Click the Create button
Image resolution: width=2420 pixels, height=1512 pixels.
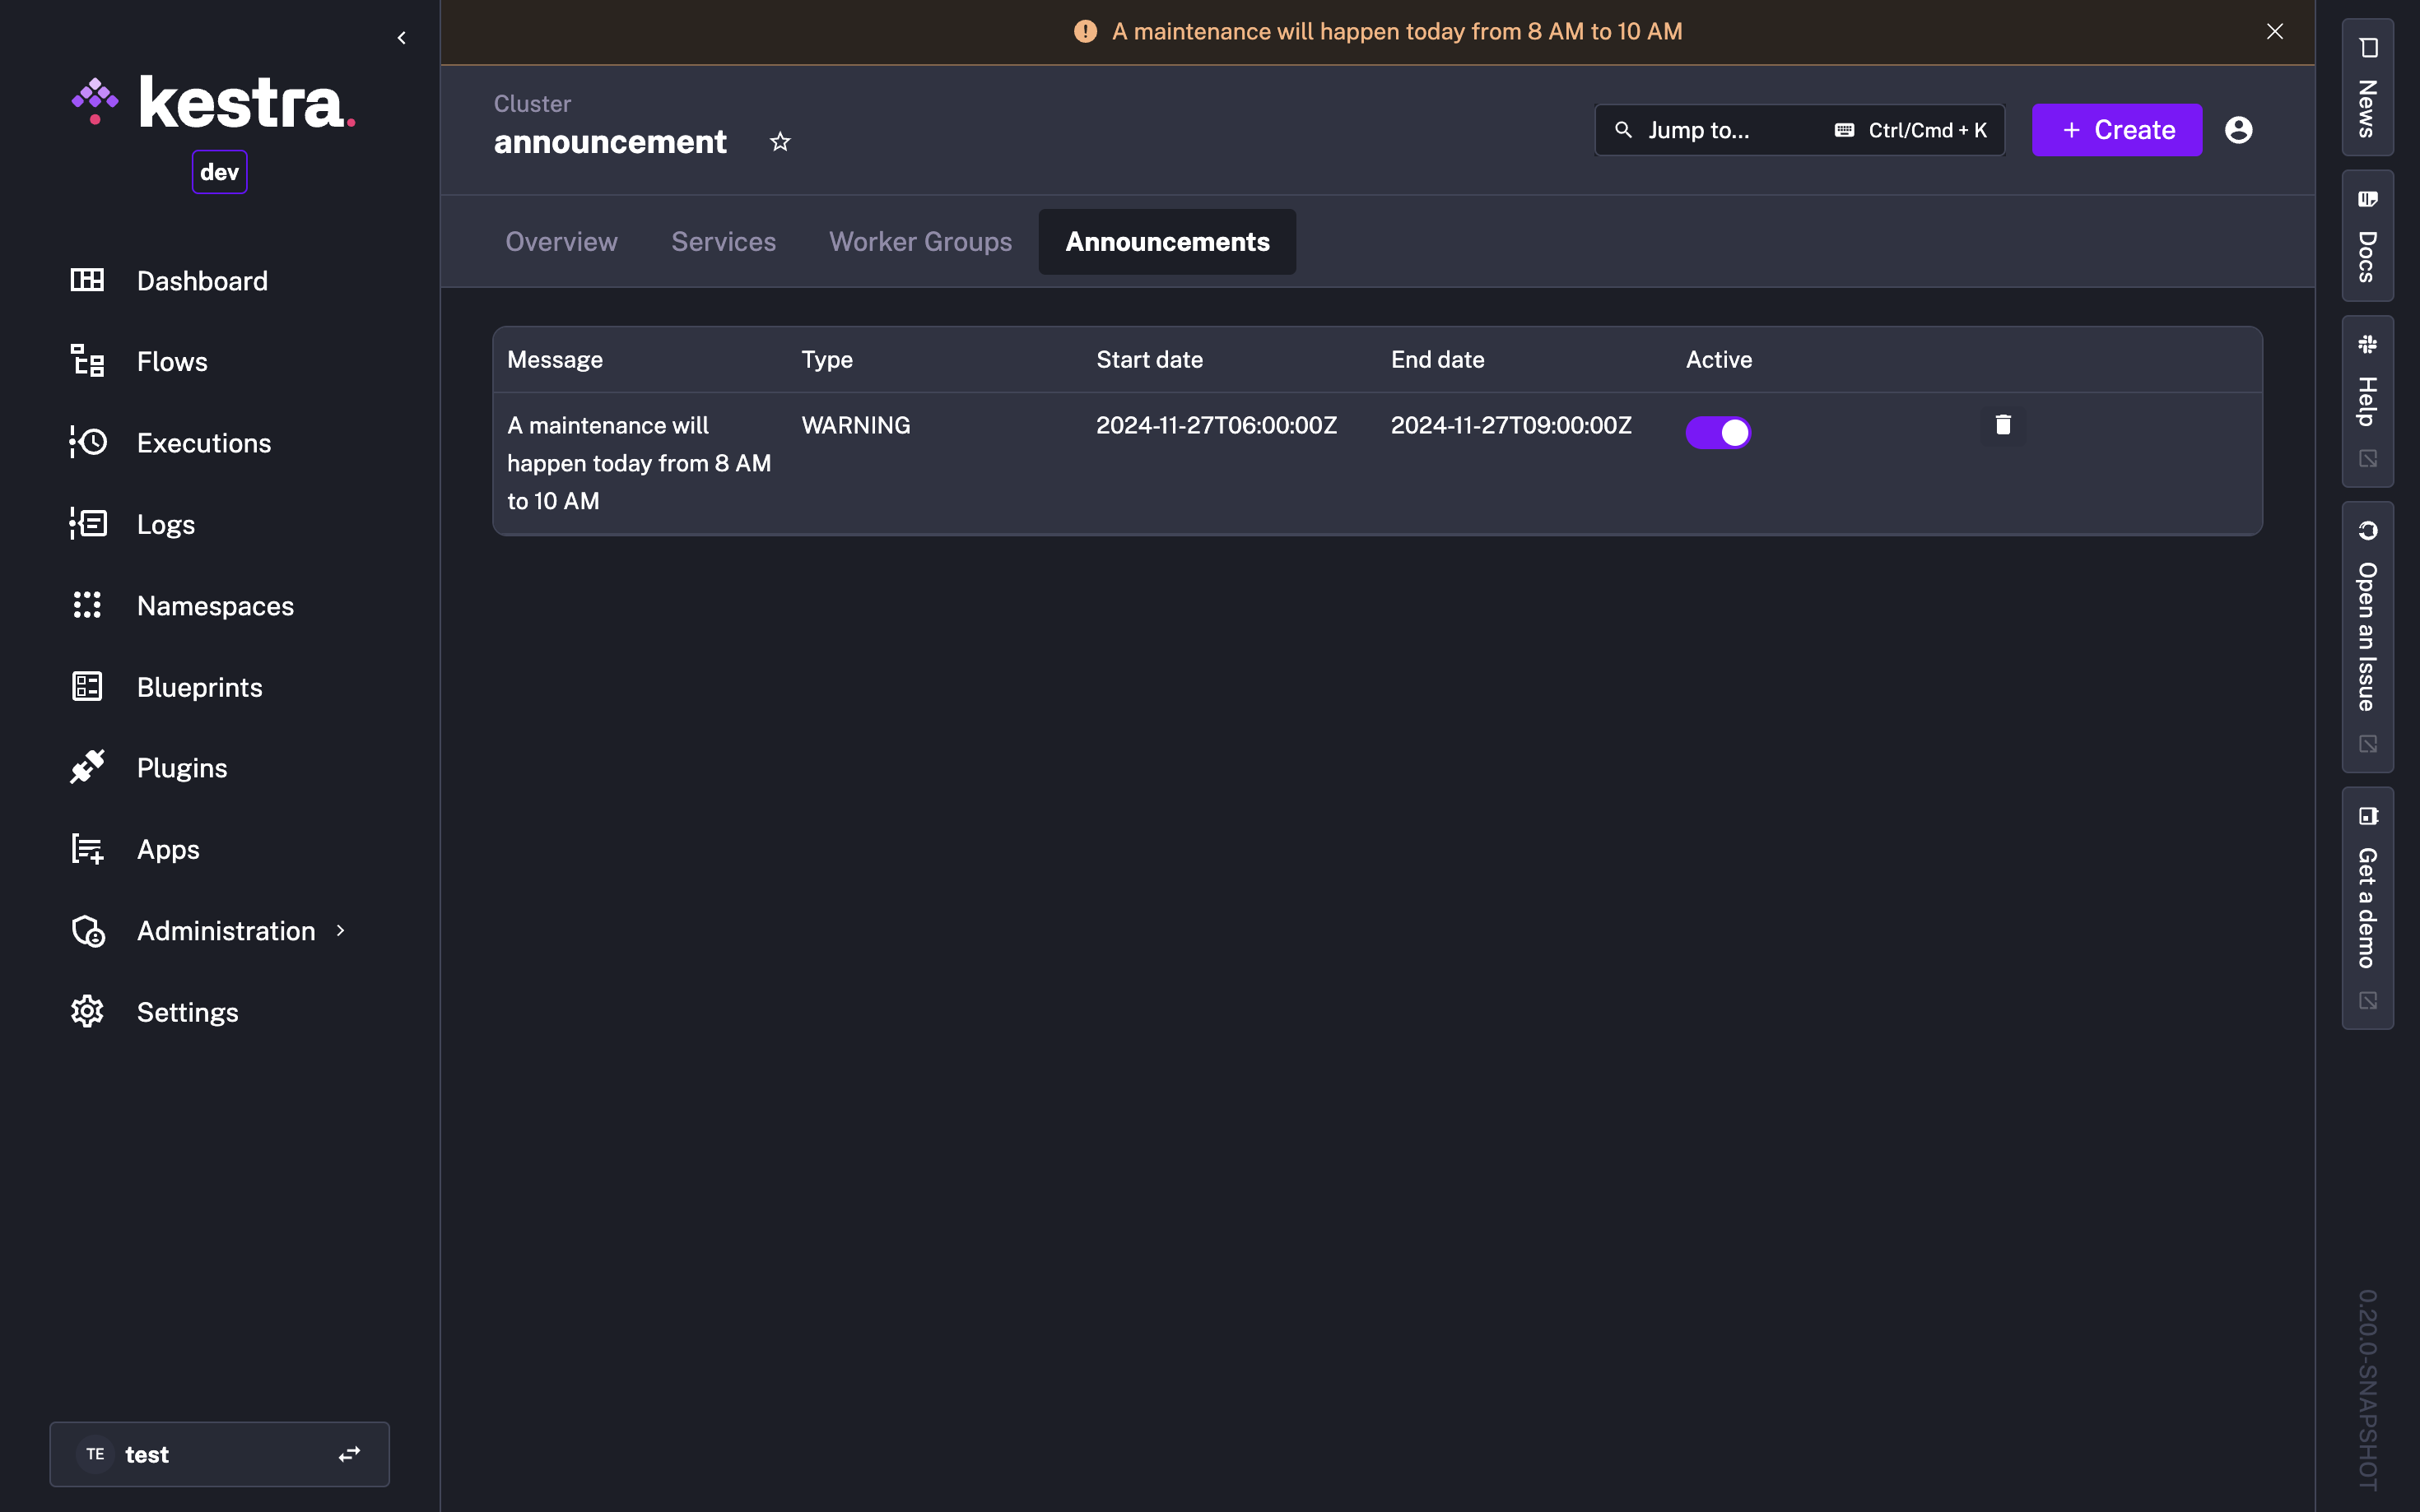coord(2117,129)
